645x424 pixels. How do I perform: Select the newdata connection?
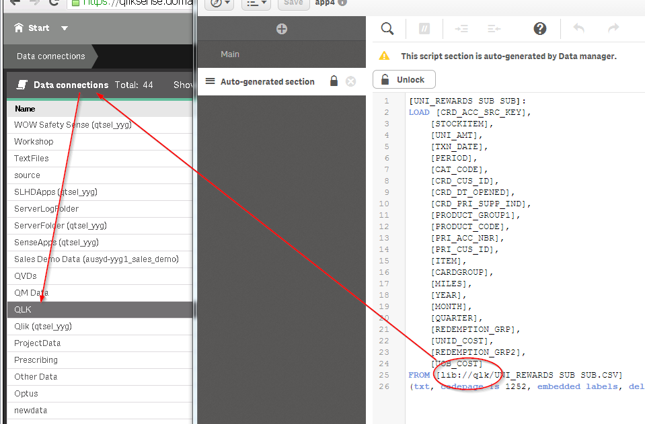click(100, 411)
